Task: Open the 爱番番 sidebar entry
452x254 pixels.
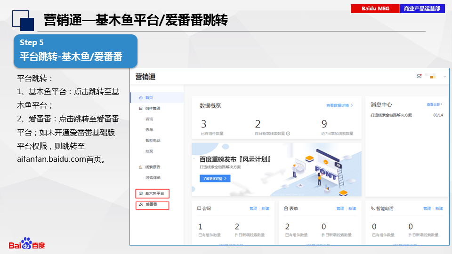Action: coord(152,206)
